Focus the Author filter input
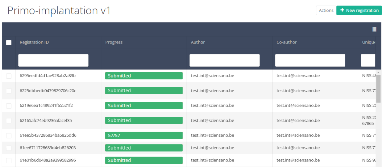Screen dimensions: 382x167 pos(224,60)
